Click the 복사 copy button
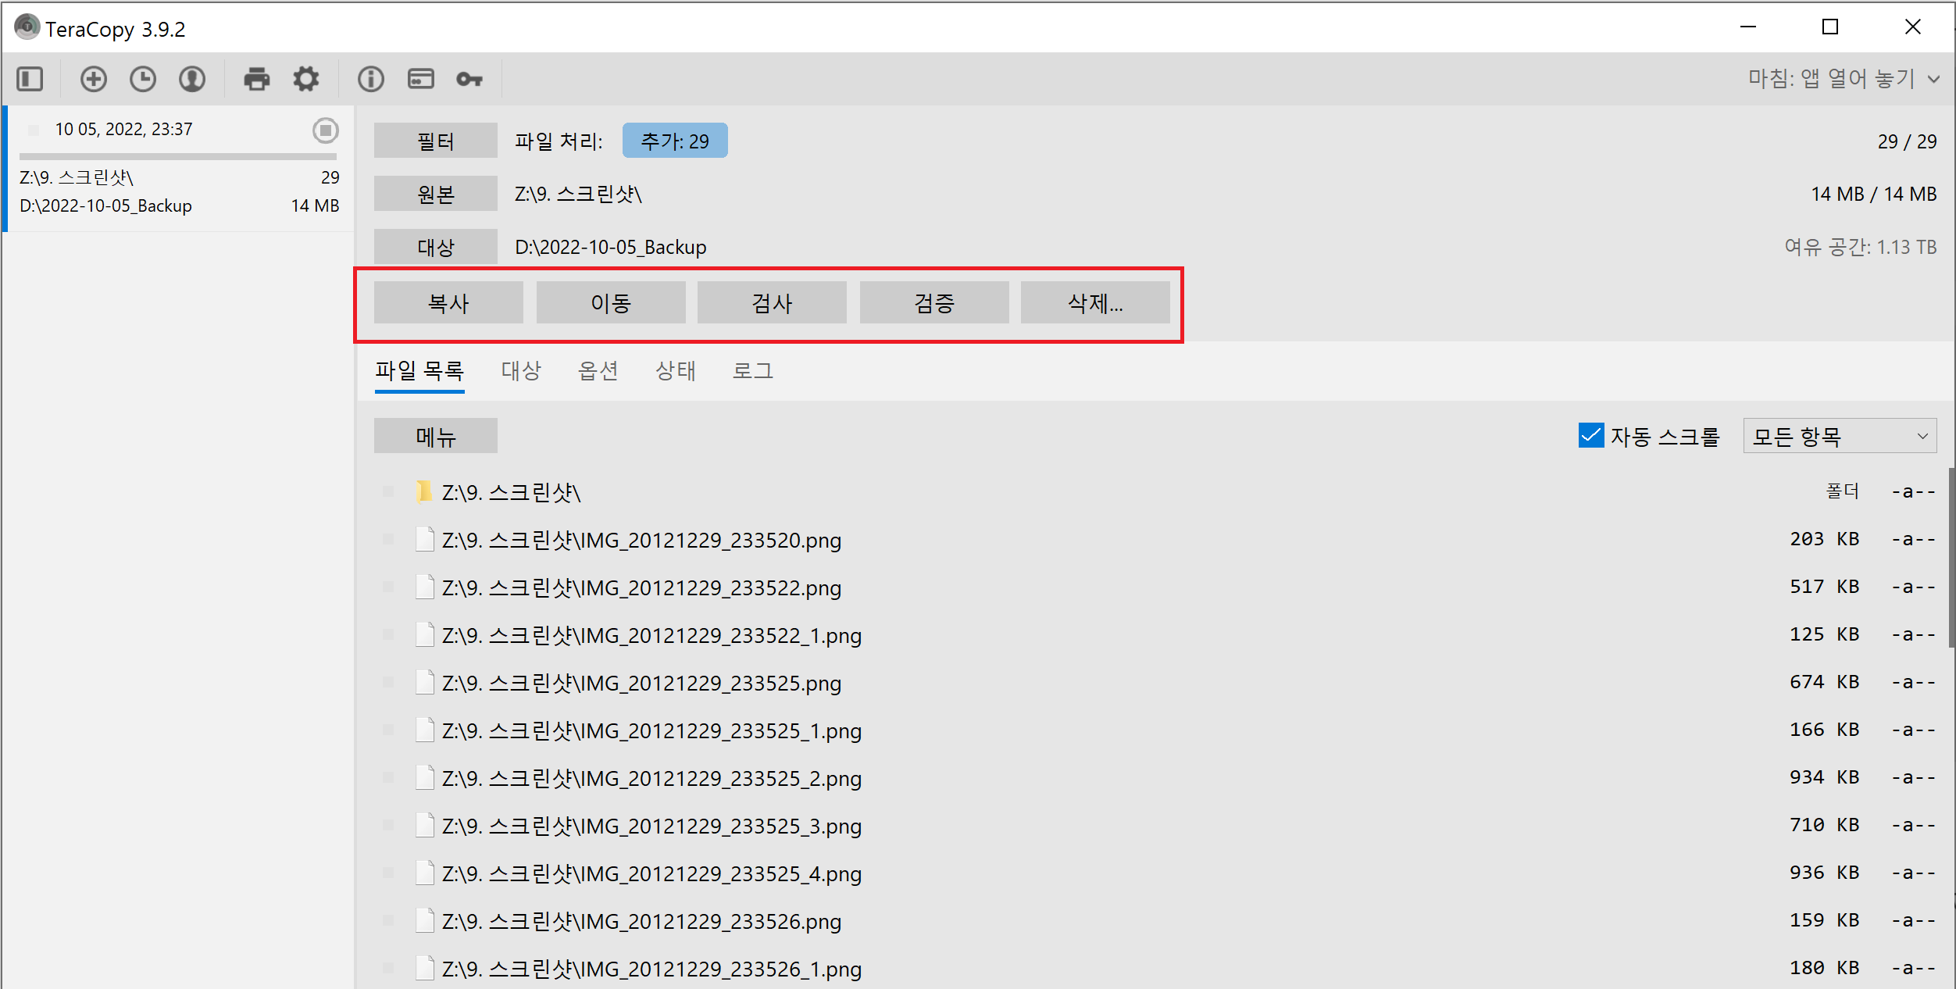This screenshot has height=989, width=1956. [x=448, y=303]
